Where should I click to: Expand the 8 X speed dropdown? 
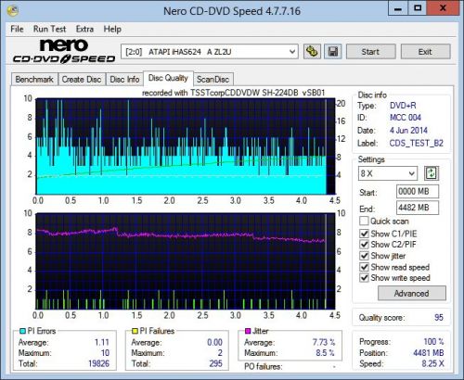(388, 173)
